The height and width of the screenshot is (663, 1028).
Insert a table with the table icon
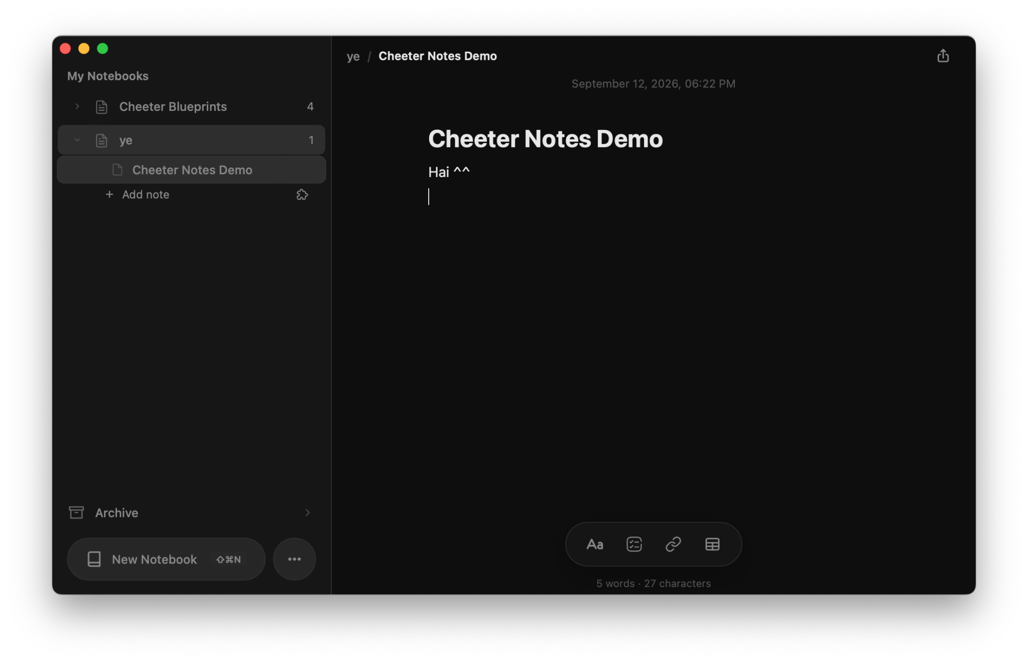pyautogui.click(x=712, y=544)
